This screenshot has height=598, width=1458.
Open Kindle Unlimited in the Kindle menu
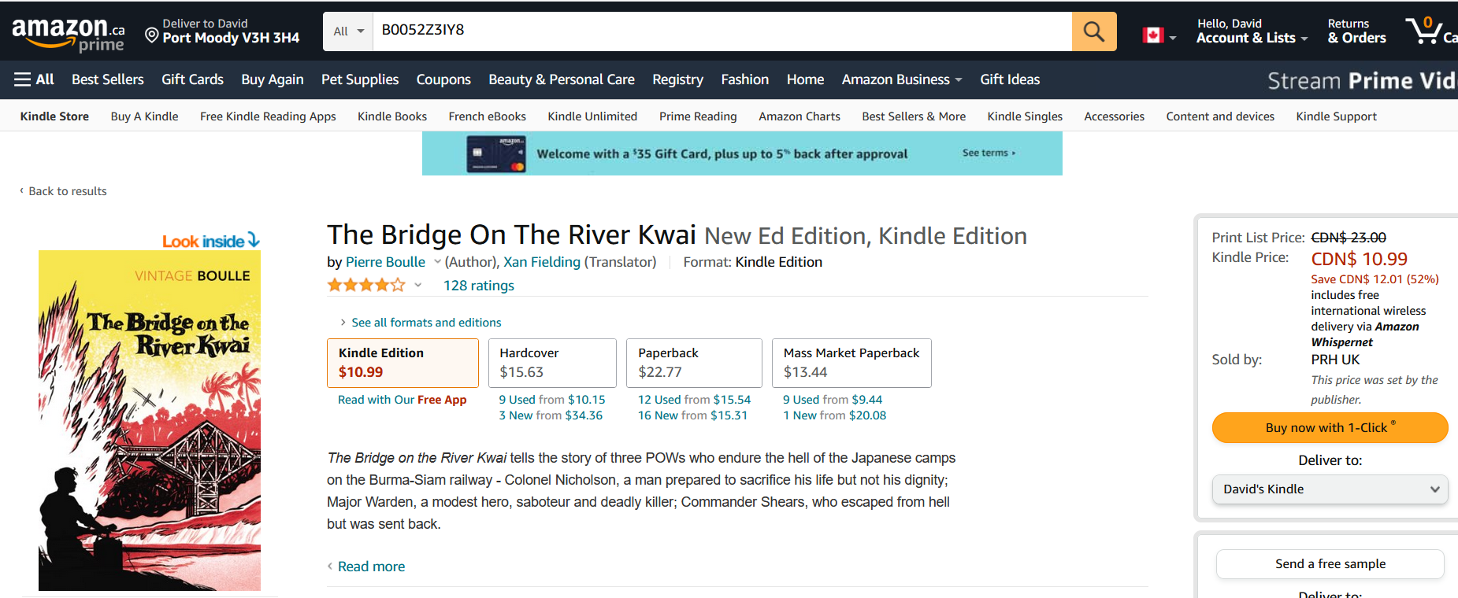(592, 116)
